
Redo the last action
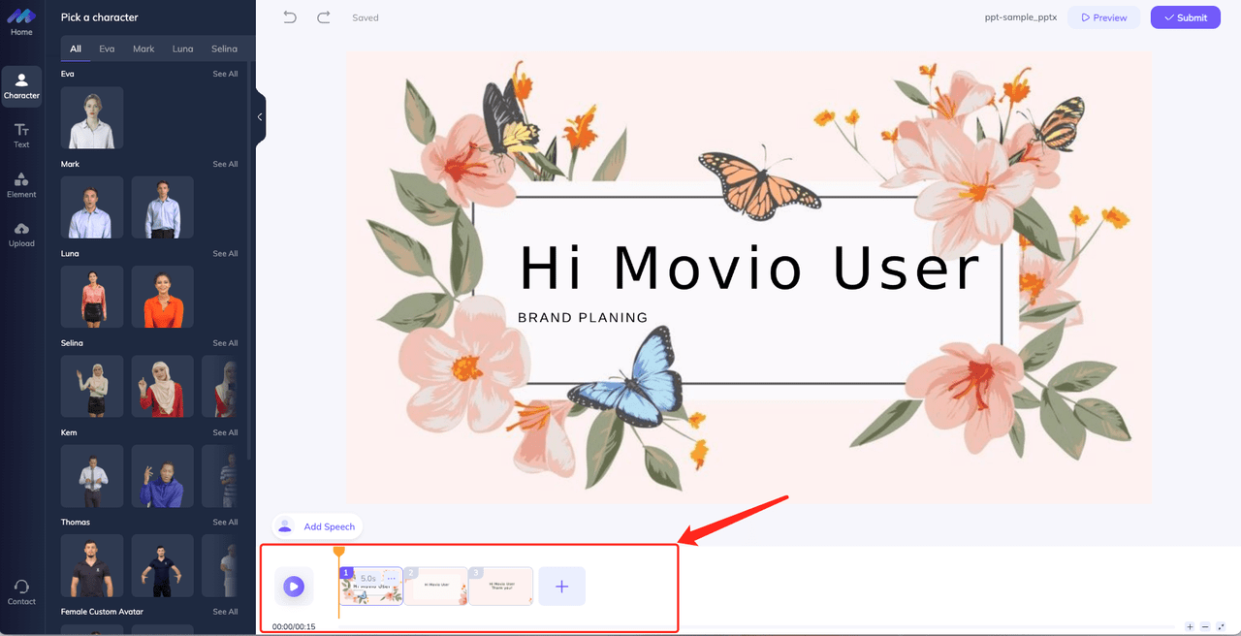coord(324,17)
